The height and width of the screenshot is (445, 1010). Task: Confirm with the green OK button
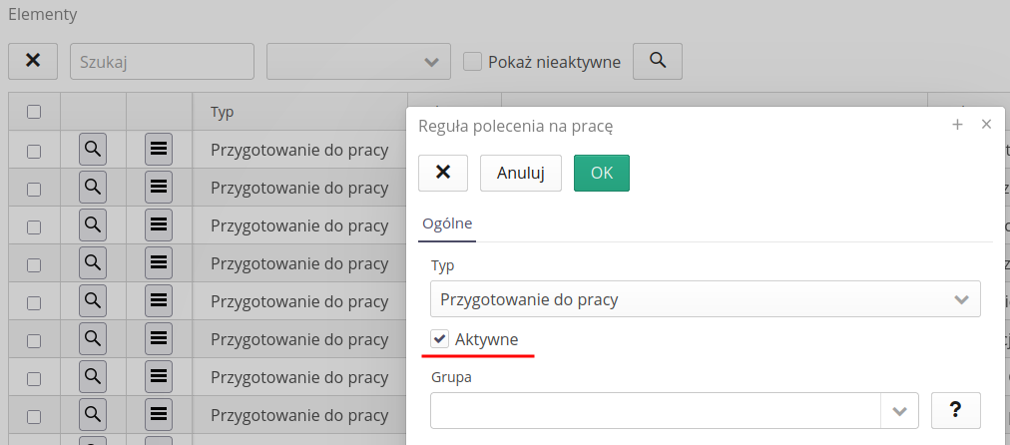click(601, 173)
